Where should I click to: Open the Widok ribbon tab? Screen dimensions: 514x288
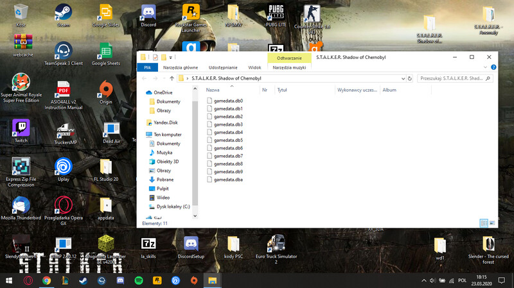254,67
